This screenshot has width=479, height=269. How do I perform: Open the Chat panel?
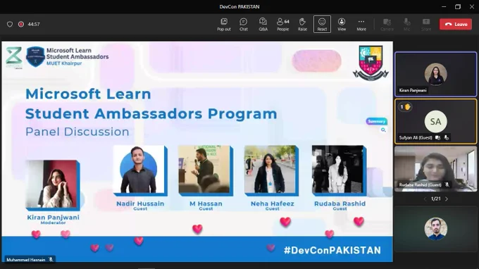coord(244,25)
